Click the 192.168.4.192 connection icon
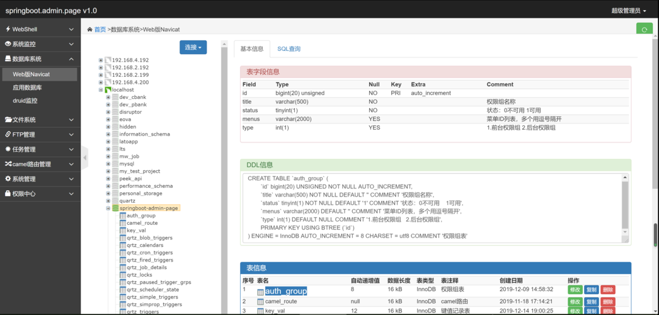This screenshot has height=315, width=659. tap(108, 60)
